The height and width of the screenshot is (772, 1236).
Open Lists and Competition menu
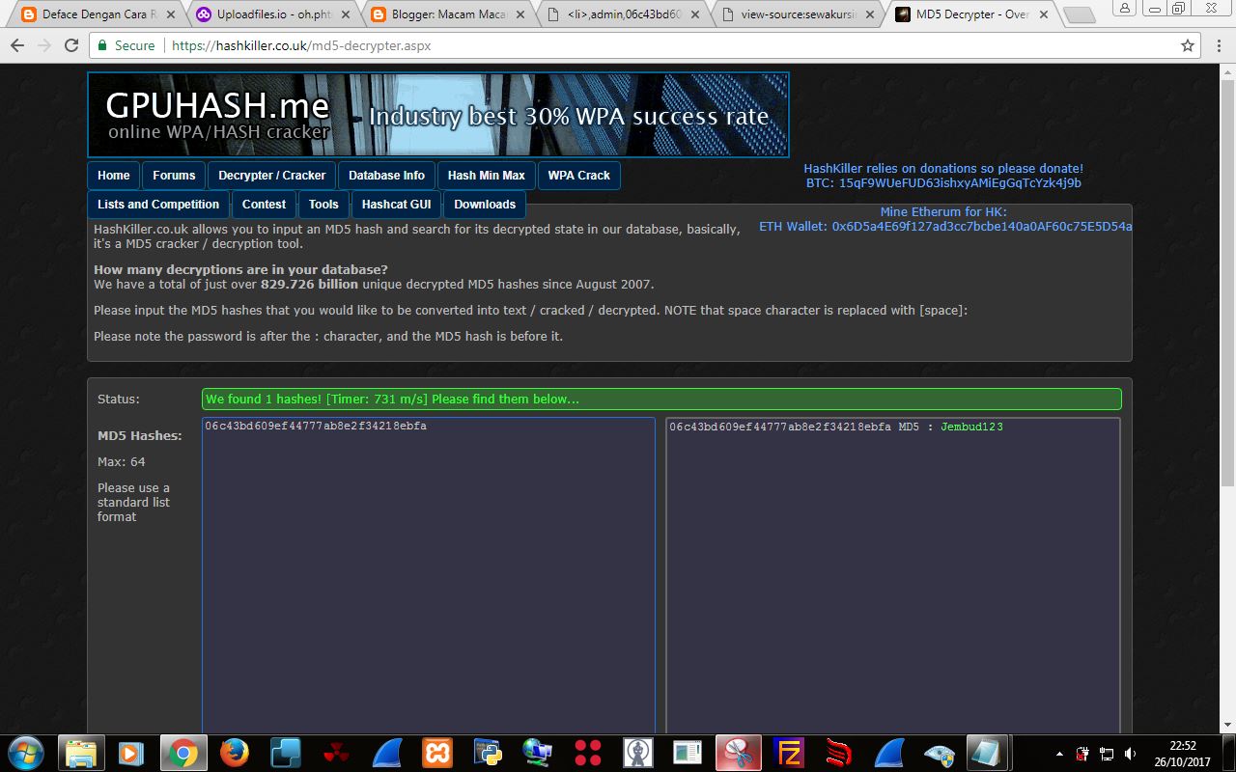point(158,205)
